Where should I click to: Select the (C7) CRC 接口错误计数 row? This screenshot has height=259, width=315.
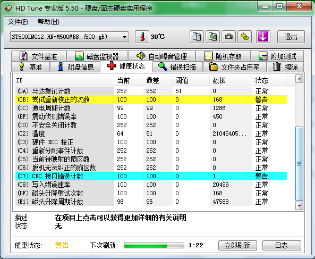coord(151,176)
